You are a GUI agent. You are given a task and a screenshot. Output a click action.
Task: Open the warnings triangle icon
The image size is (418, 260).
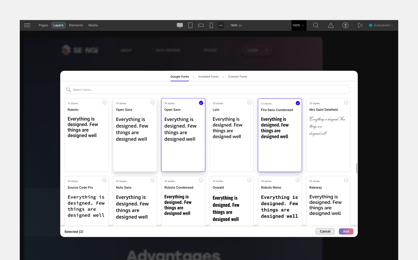tap(331, 25)
